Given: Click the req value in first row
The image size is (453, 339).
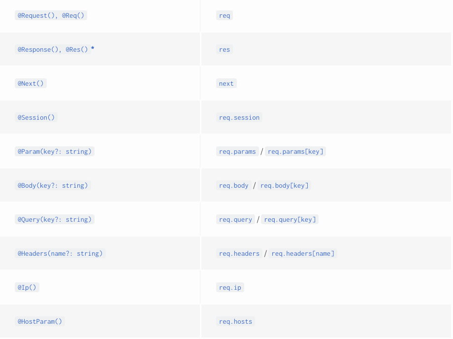Looking at the screenshot, I should [225, 16].
